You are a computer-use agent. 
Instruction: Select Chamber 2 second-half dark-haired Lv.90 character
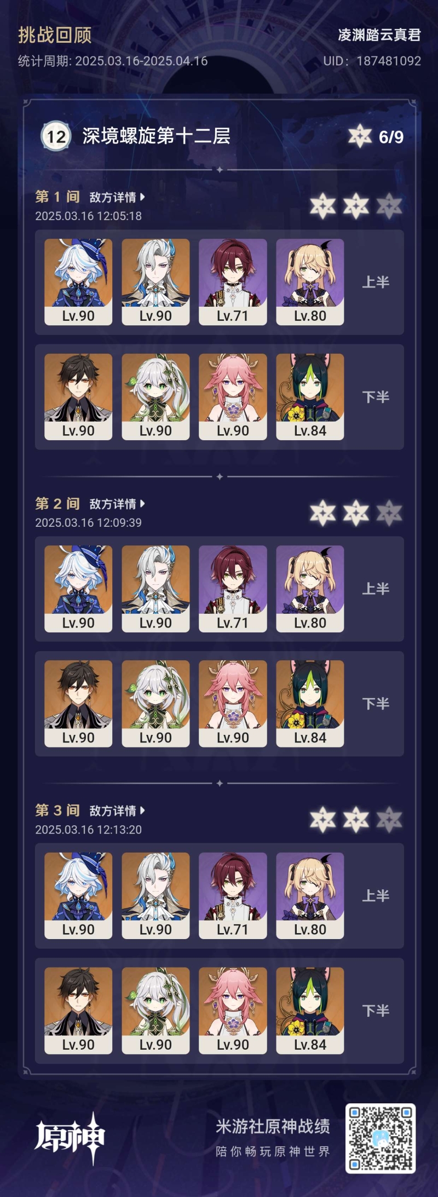pos(78,704)
